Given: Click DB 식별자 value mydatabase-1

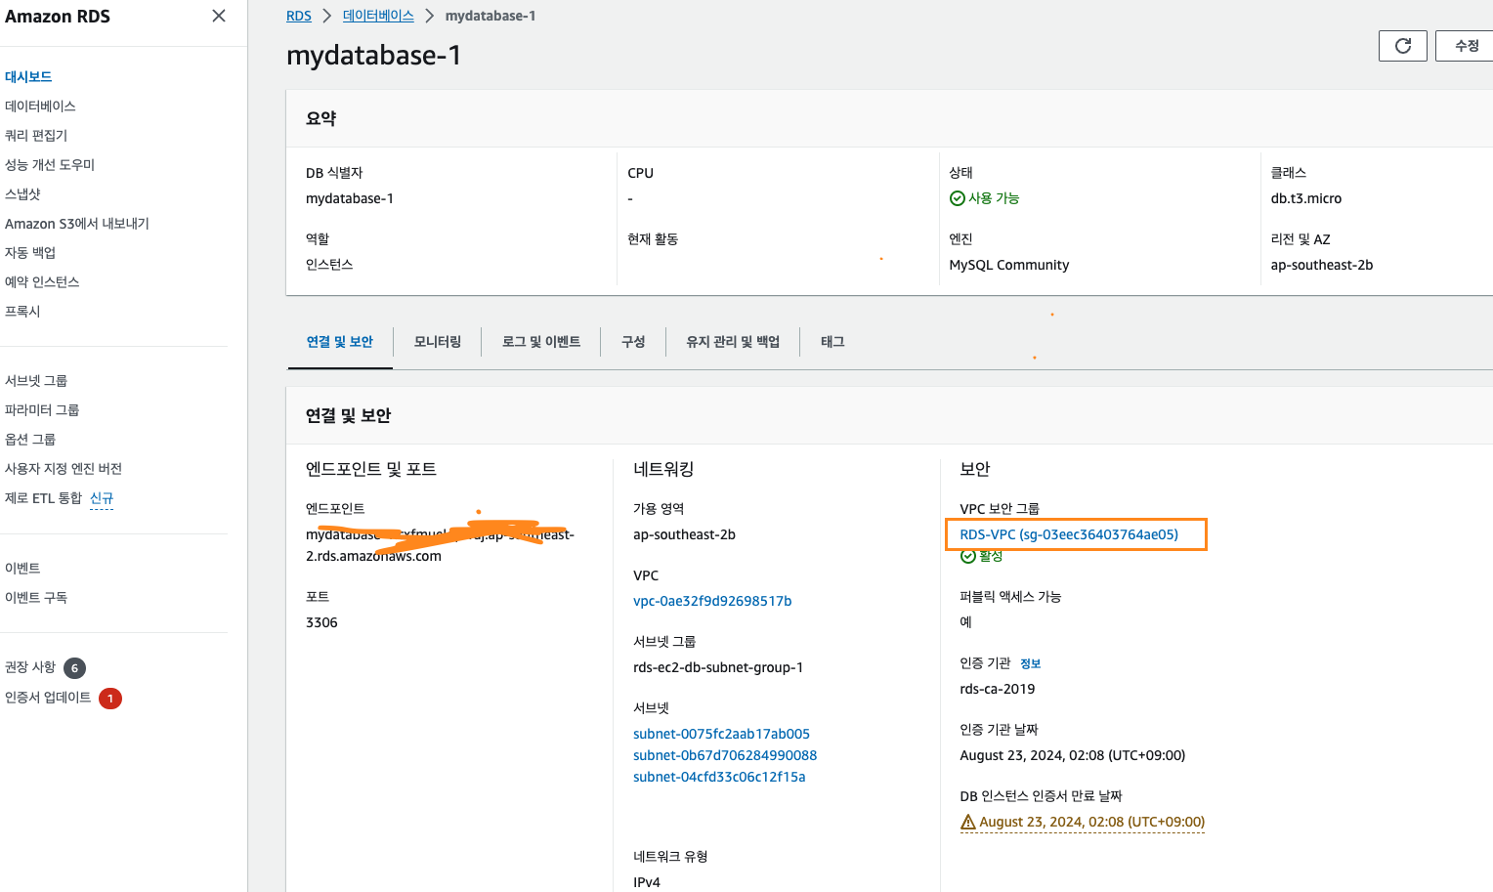Looking at the screenshot, I should [x=350, y=198].
